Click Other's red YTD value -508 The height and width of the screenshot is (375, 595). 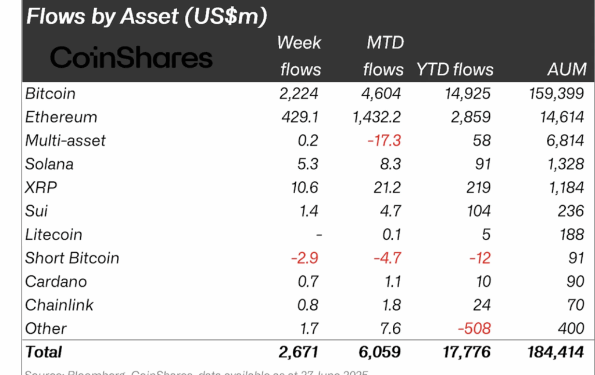pyautogui.click(x=474, y=329)
